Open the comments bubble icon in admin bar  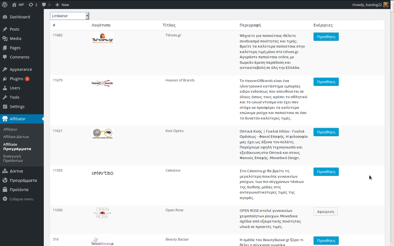click(44, 5)
